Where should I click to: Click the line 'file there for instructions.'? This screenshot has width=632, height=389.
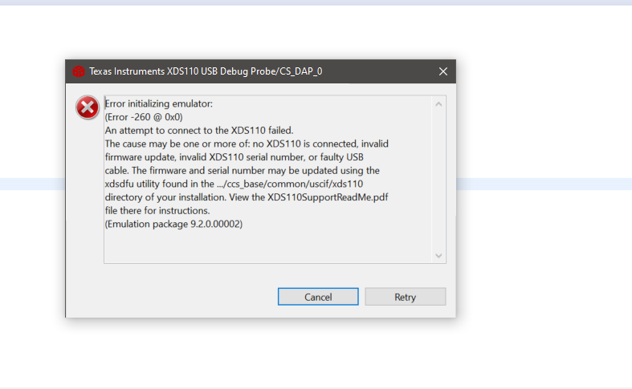157,210
